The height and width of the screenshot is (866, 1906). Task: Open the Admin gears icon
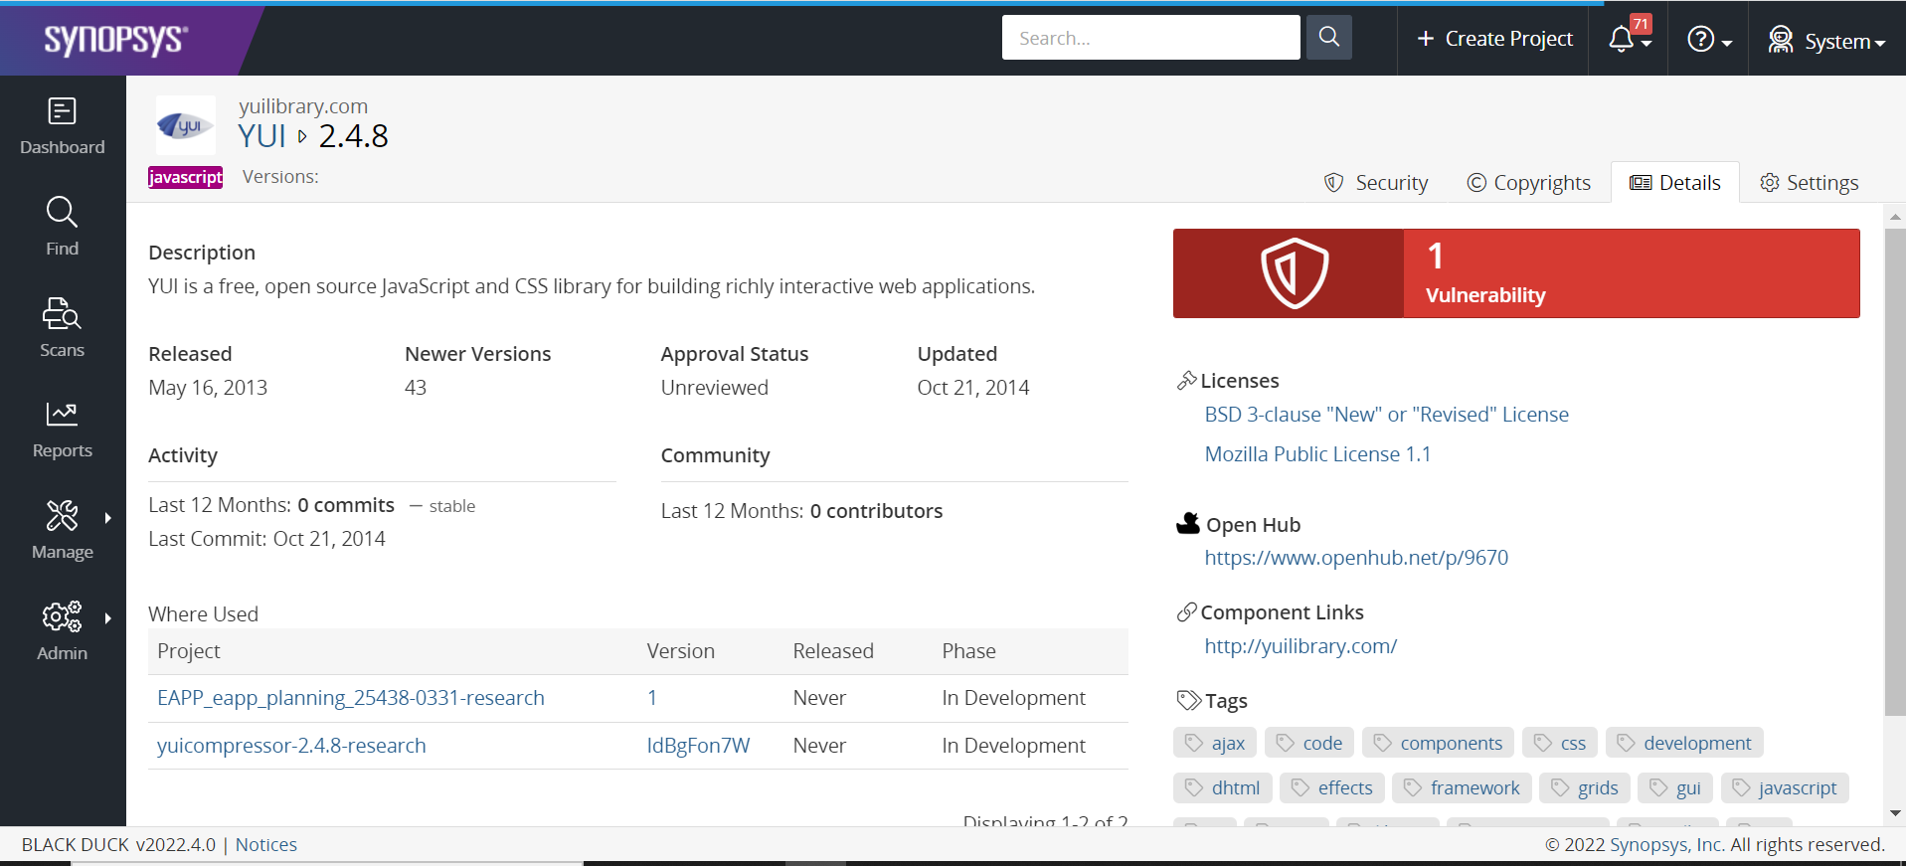[62, 616]
